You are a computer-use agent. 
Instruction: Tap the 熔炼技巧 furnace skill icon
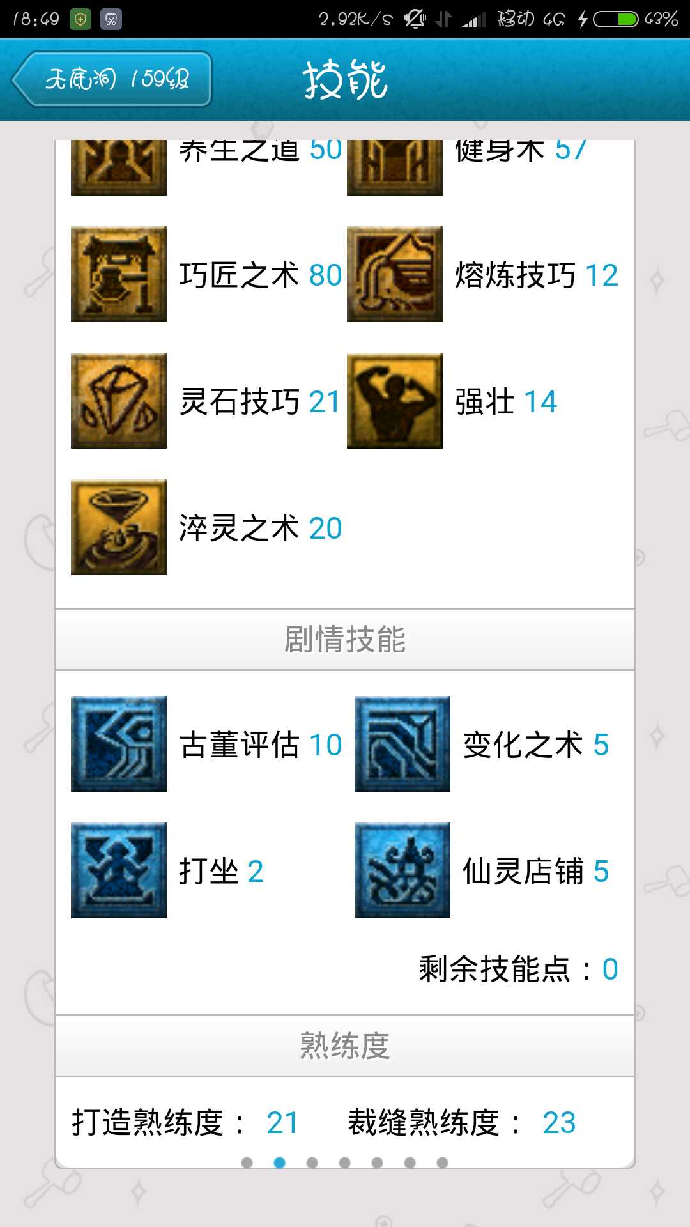click(x=395, y=274)
